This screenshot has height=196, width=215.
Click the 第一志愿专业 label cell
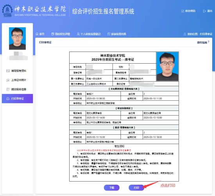[78, 78]
